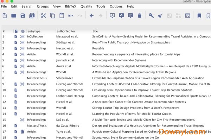Open the BibTeX menu

point(71,6)
